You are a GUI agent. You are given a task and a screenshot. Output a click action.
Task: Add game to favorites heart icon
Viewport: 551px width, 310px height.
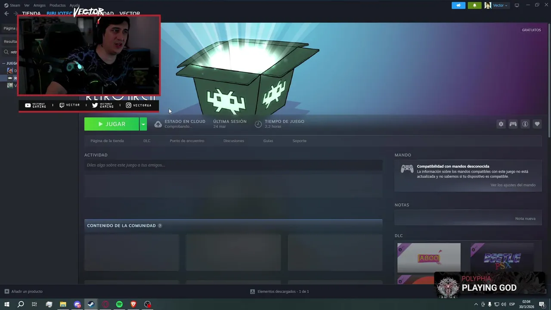click(537, 124)
